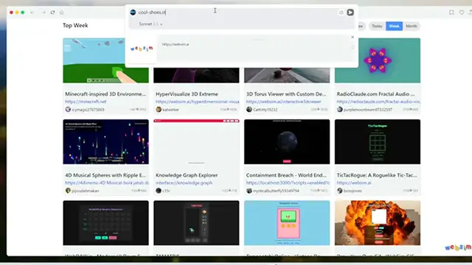Open the websim.ai/interactive5dviewer link
The height and width of the screenshot is (265, 472).
point(283,102)
